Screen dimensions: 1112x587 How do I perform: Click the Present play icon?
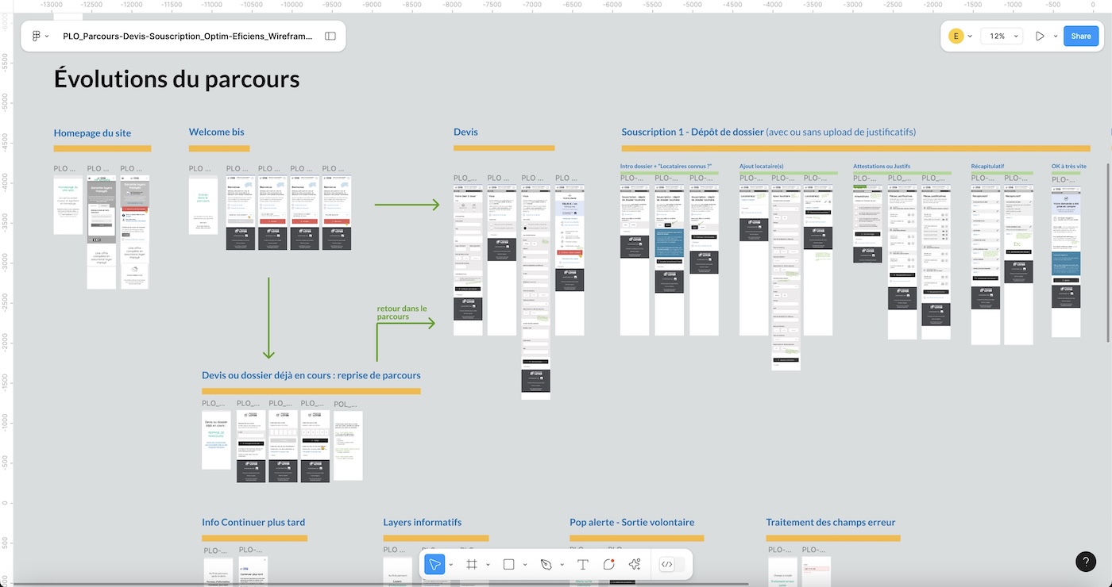point(1040,36)
